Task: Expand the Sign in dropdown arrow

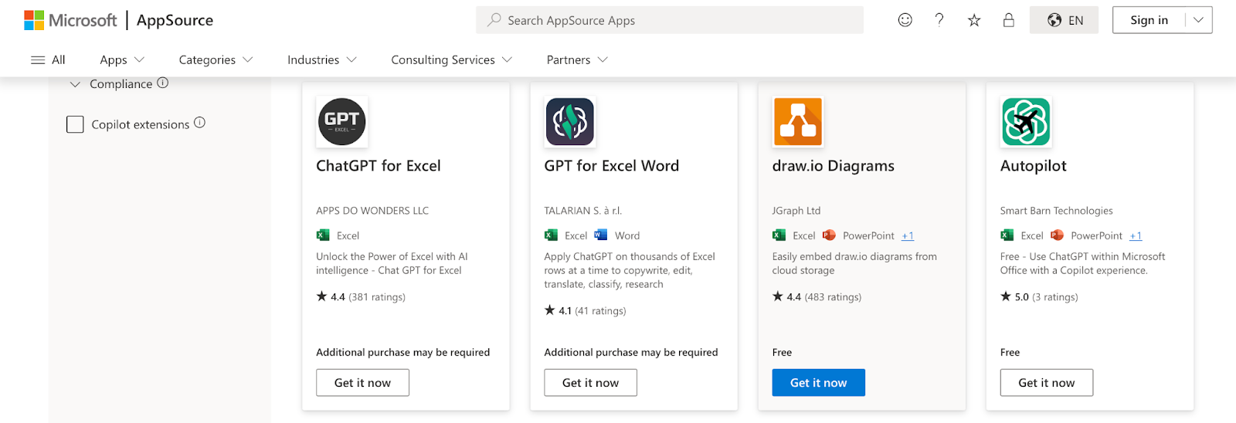Action: click(1198, 20)
